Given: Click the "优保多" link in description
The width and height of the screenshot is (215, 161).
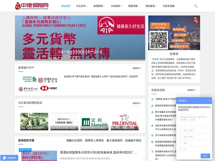Looking at the screenshot, I should point(155,59).
